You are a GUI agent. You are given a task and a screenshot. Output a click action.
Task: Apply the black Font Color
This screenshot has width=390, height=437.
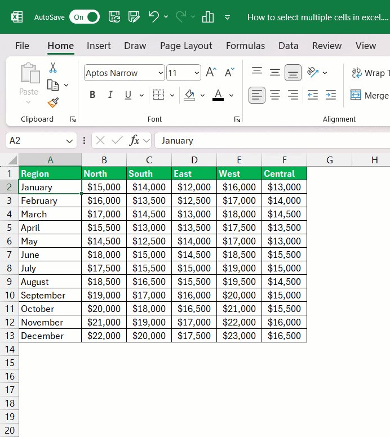(x=218, y=95)
